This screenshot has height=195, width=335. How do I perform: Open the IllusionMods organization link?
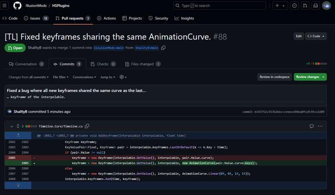point(36,5)
